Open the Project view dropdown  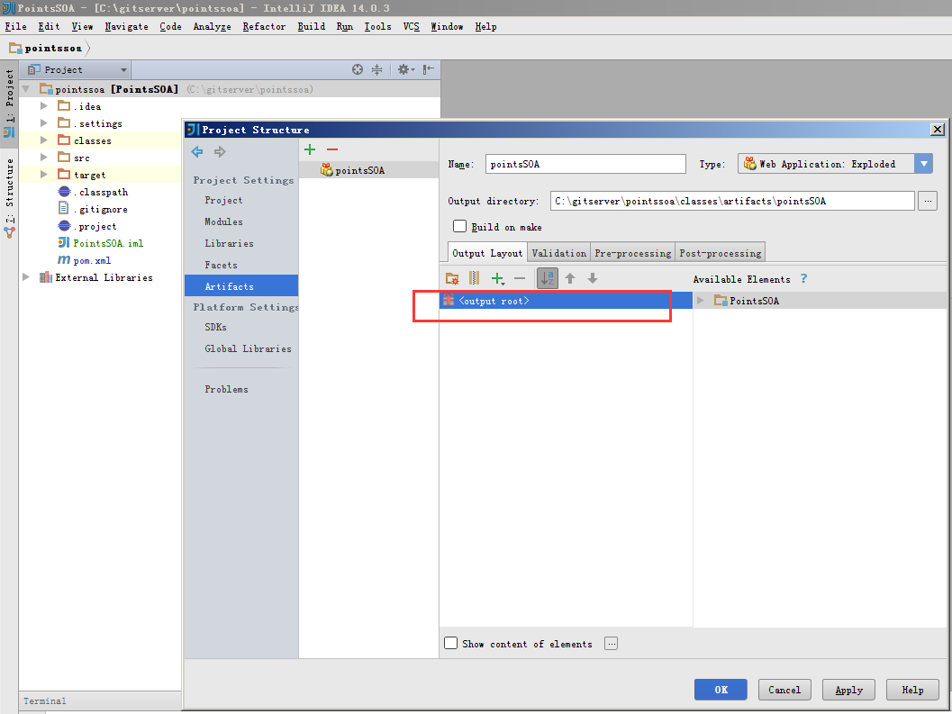coord(77,70)
